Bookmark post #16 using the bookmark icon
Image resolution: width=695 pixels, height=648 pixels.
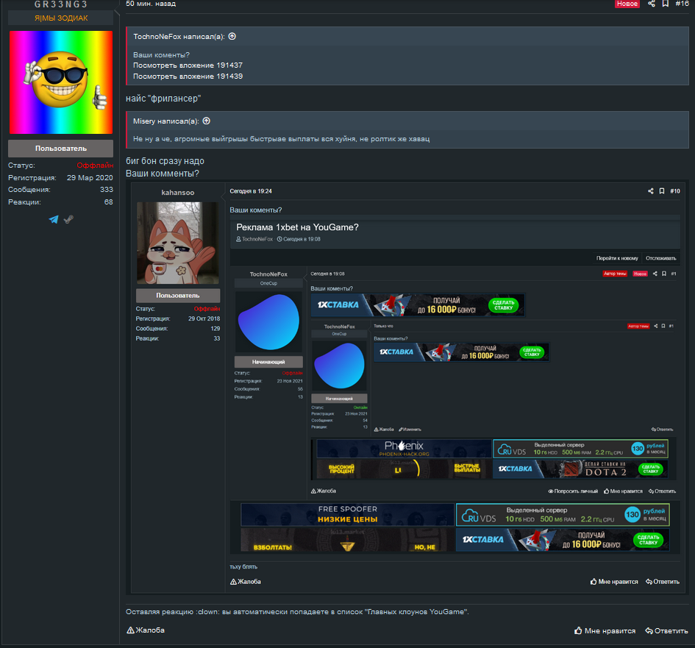[x=665, y=4]
